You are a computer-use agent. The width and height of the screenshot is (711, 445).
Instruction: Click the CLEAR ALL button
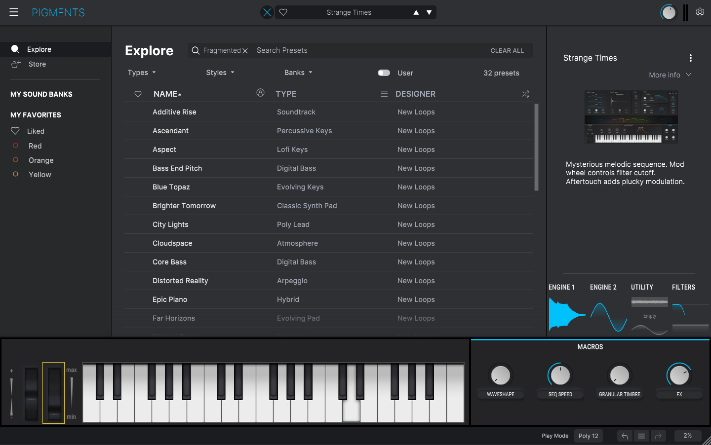point(507,50)
